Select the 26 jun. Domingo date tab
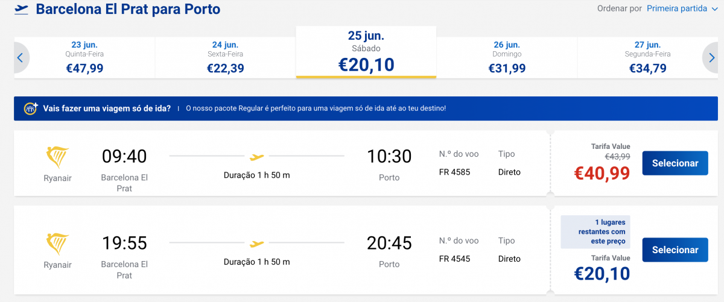 [x=507, y=58]
